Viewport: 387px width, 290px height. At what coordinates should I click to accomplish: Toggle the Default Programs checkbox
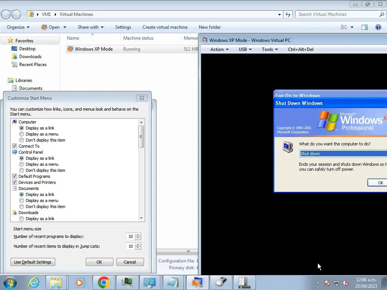click(15, 176)
